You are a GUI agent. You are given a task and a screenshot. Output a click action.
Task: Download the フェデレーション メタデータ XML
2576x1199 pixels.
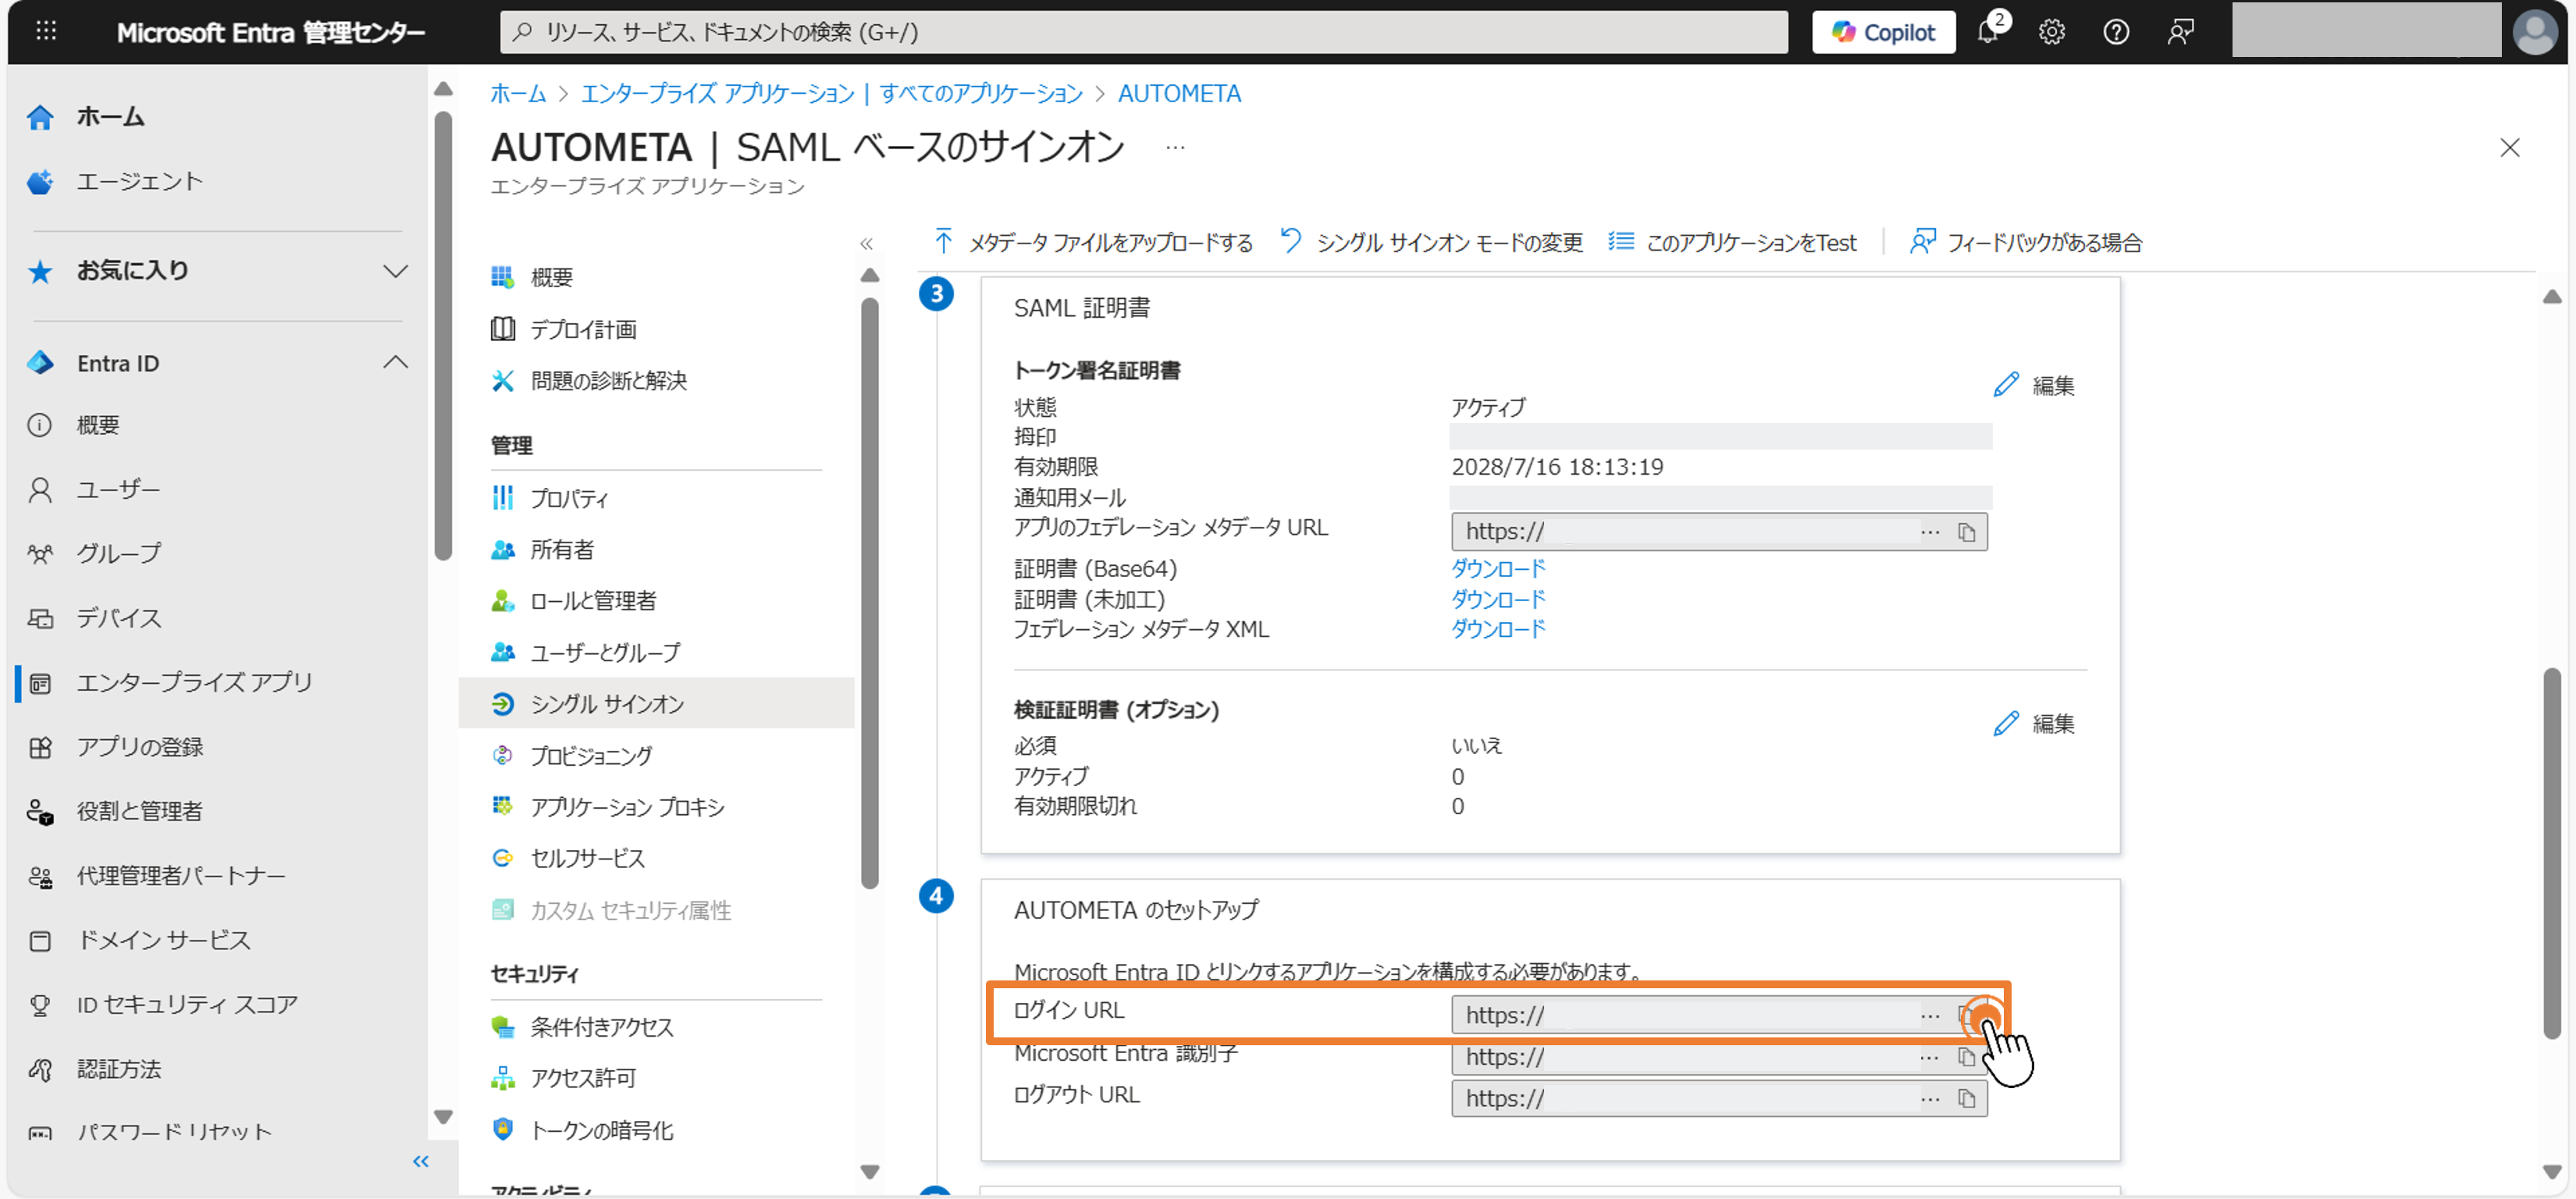pos(1498,628)
